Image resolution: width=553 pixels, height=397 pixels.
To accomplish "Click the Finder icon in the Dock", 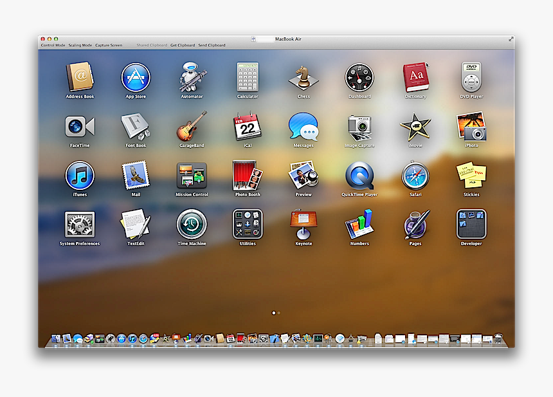I will point(56,339).
